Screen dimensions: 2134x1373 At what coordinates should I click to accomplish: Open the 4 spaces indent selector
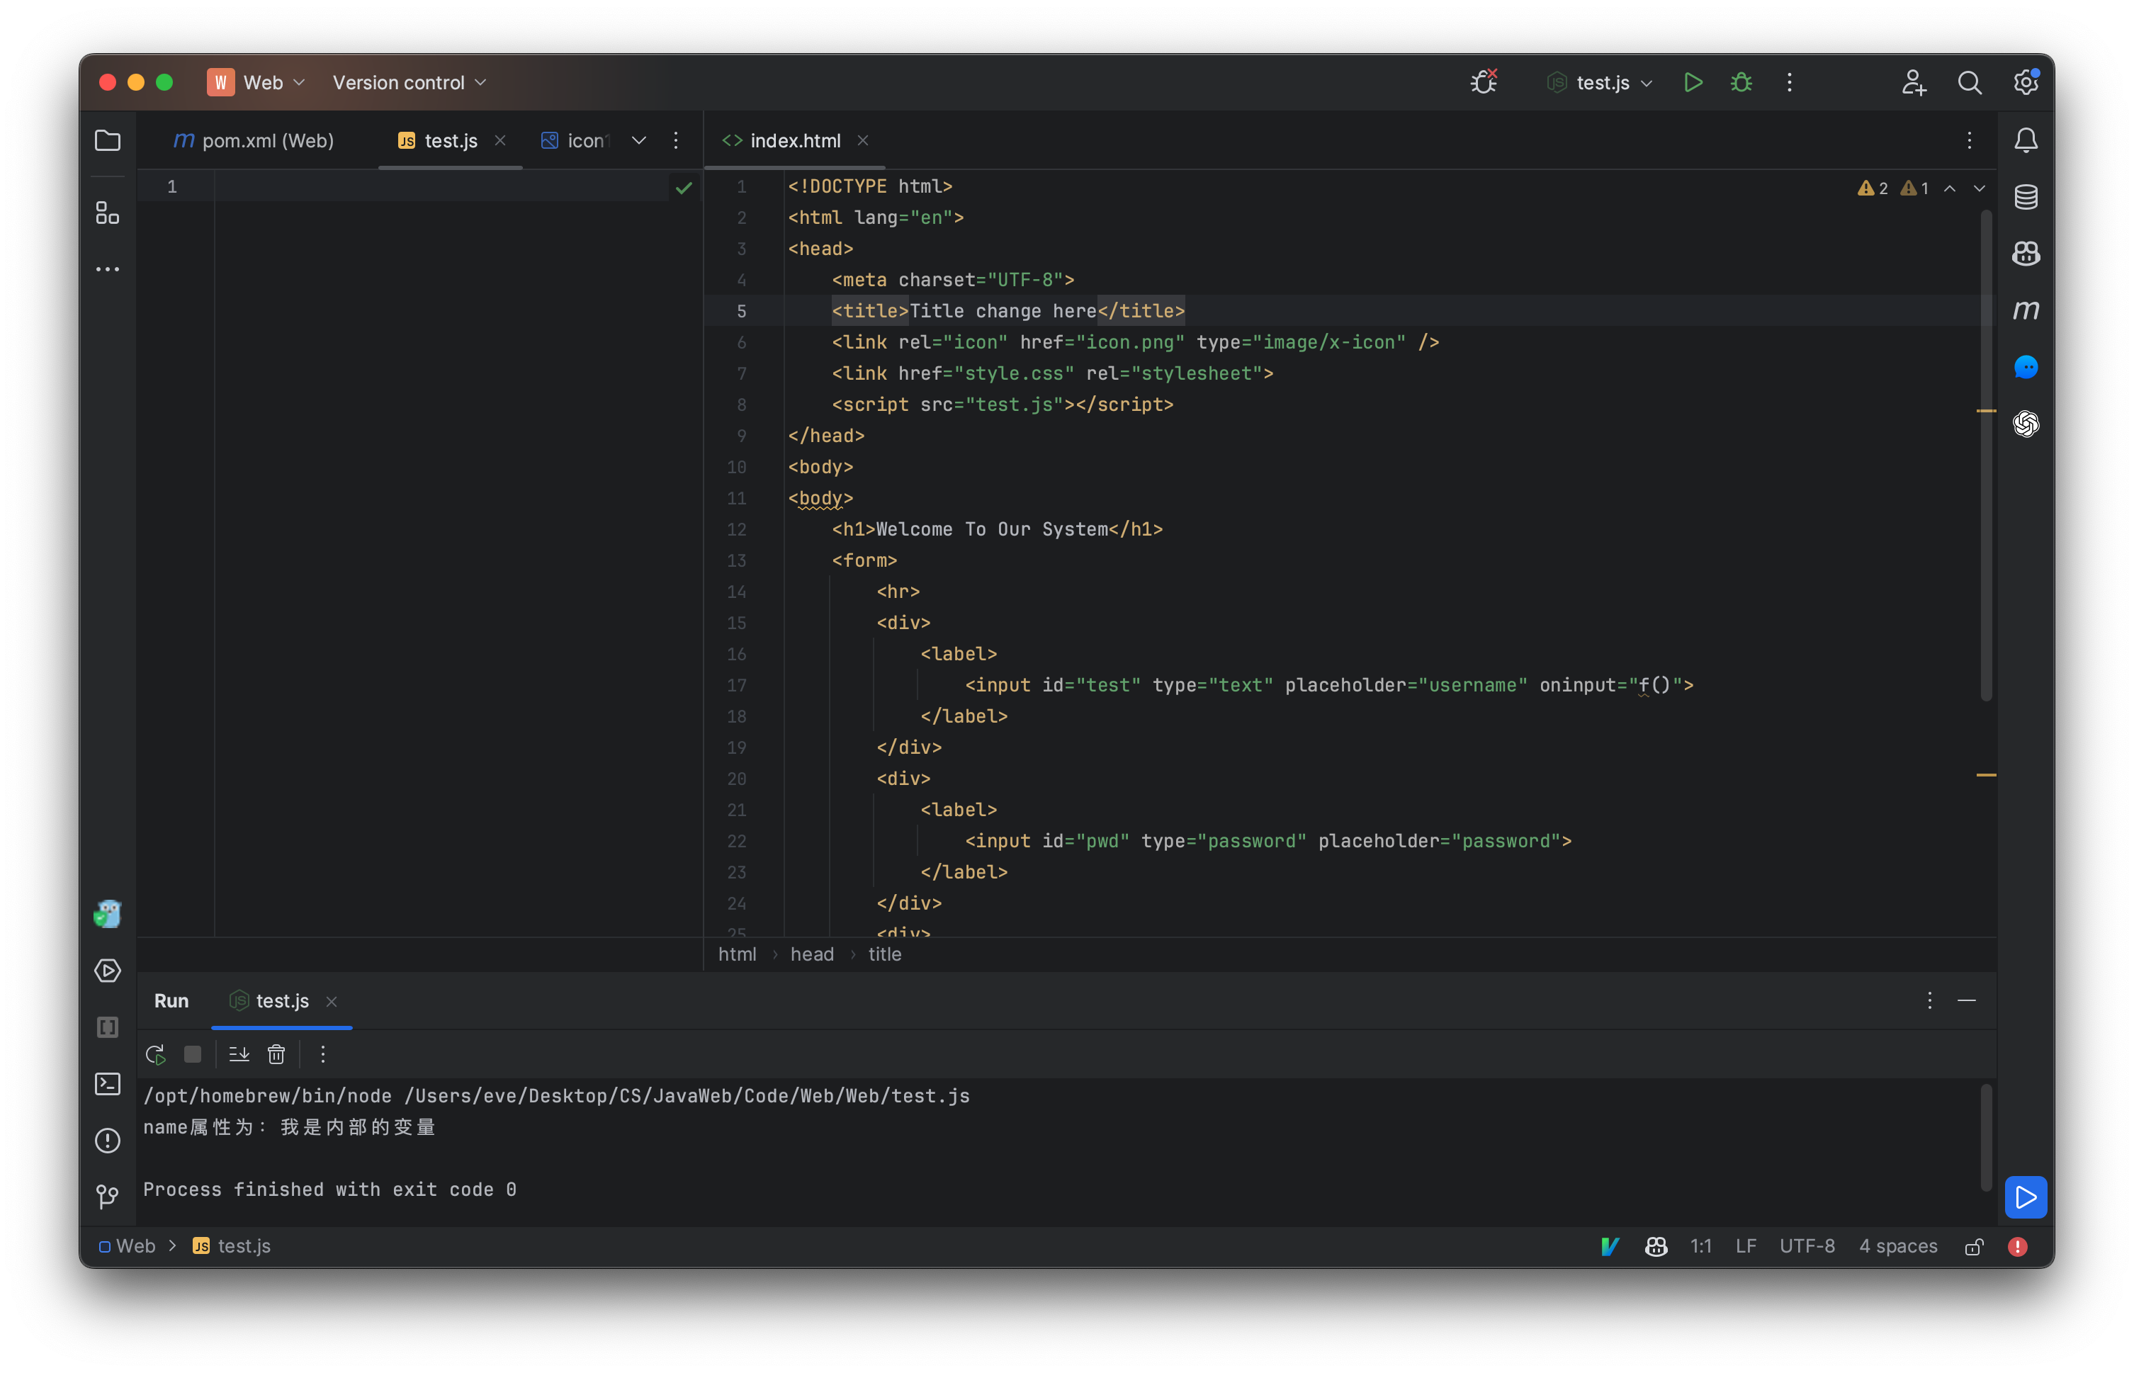tap(1898, 1246)
